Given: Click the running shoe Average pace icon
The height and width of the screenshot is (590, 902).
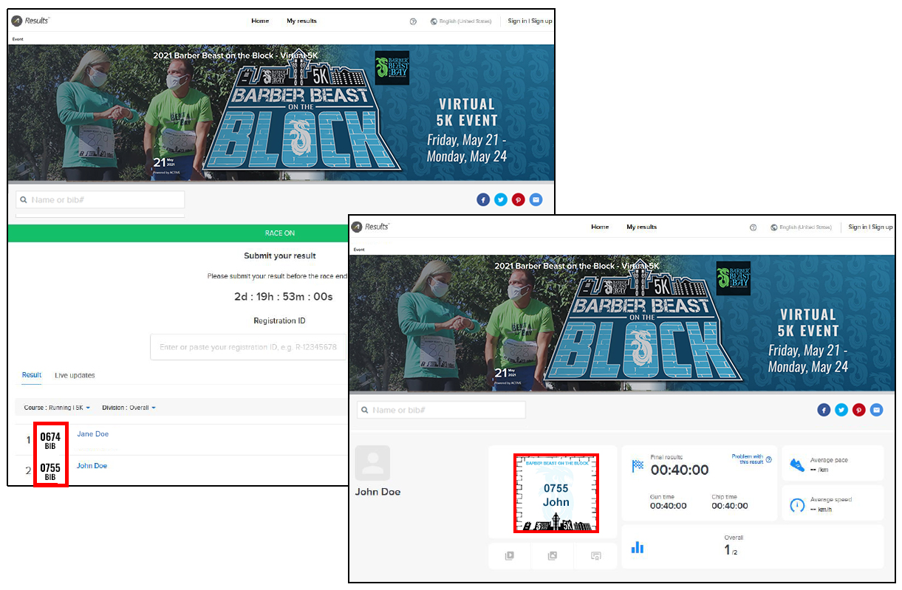Looking at the screenshot, I should pyautogui.click(x=797, y=464).
